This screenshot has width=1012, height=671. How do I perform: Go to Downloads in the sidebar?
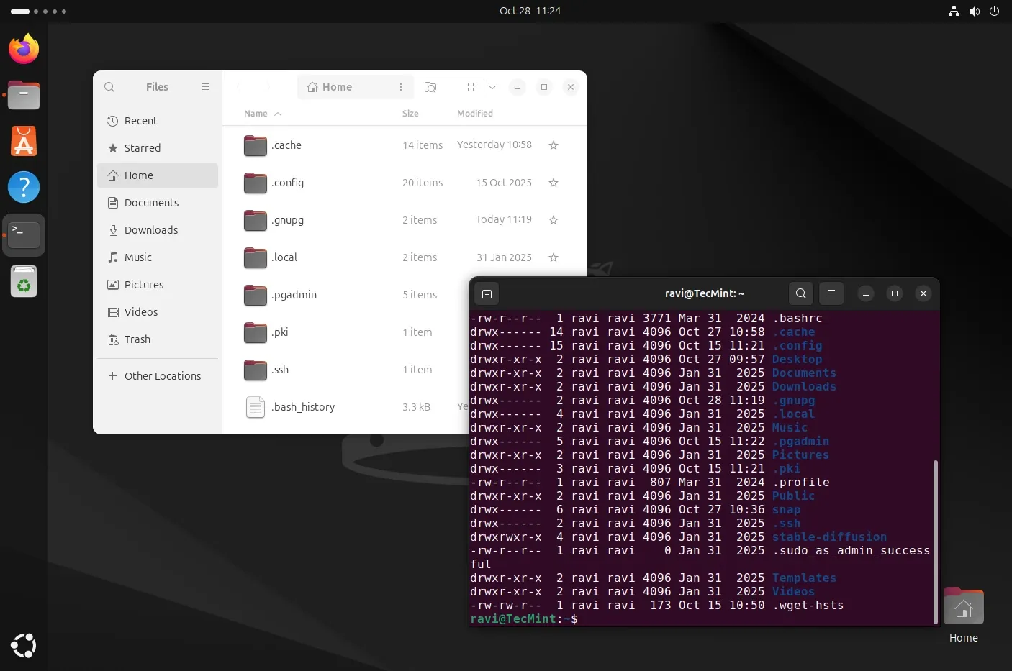tap(150, 230)
